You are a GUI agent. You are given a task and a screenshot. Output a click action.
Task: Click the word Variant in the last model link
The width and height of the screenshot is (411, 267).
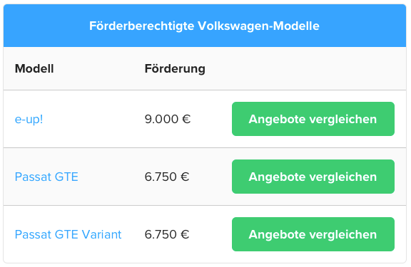[102, 234]
